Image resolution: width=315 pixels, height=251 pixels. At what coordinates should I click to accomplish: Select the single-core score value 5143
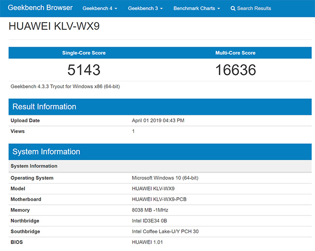coord(84,70)
